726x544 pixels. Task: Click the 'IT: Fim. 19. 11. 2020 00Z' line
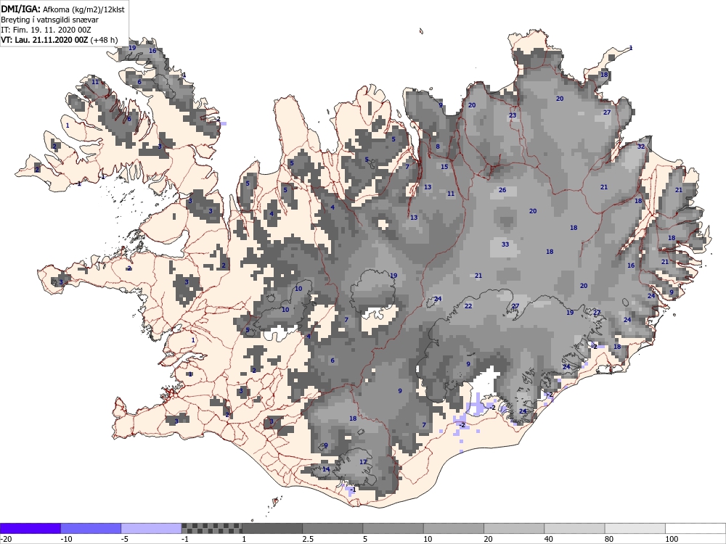[x=46, y=30]
